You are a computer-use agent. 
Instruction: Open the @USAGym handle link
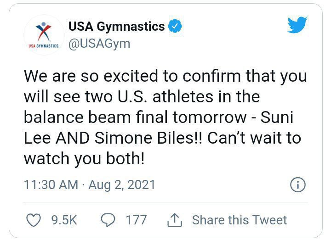click(99, 44)
